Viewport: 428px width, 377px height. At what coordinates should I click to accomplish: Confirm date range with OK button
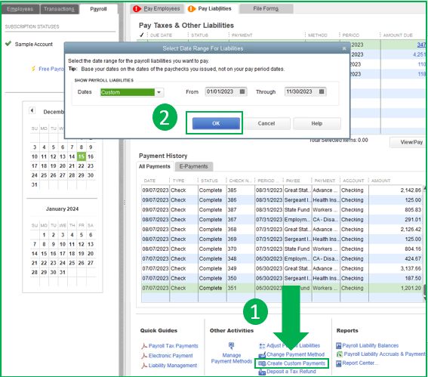coord(216,123)
